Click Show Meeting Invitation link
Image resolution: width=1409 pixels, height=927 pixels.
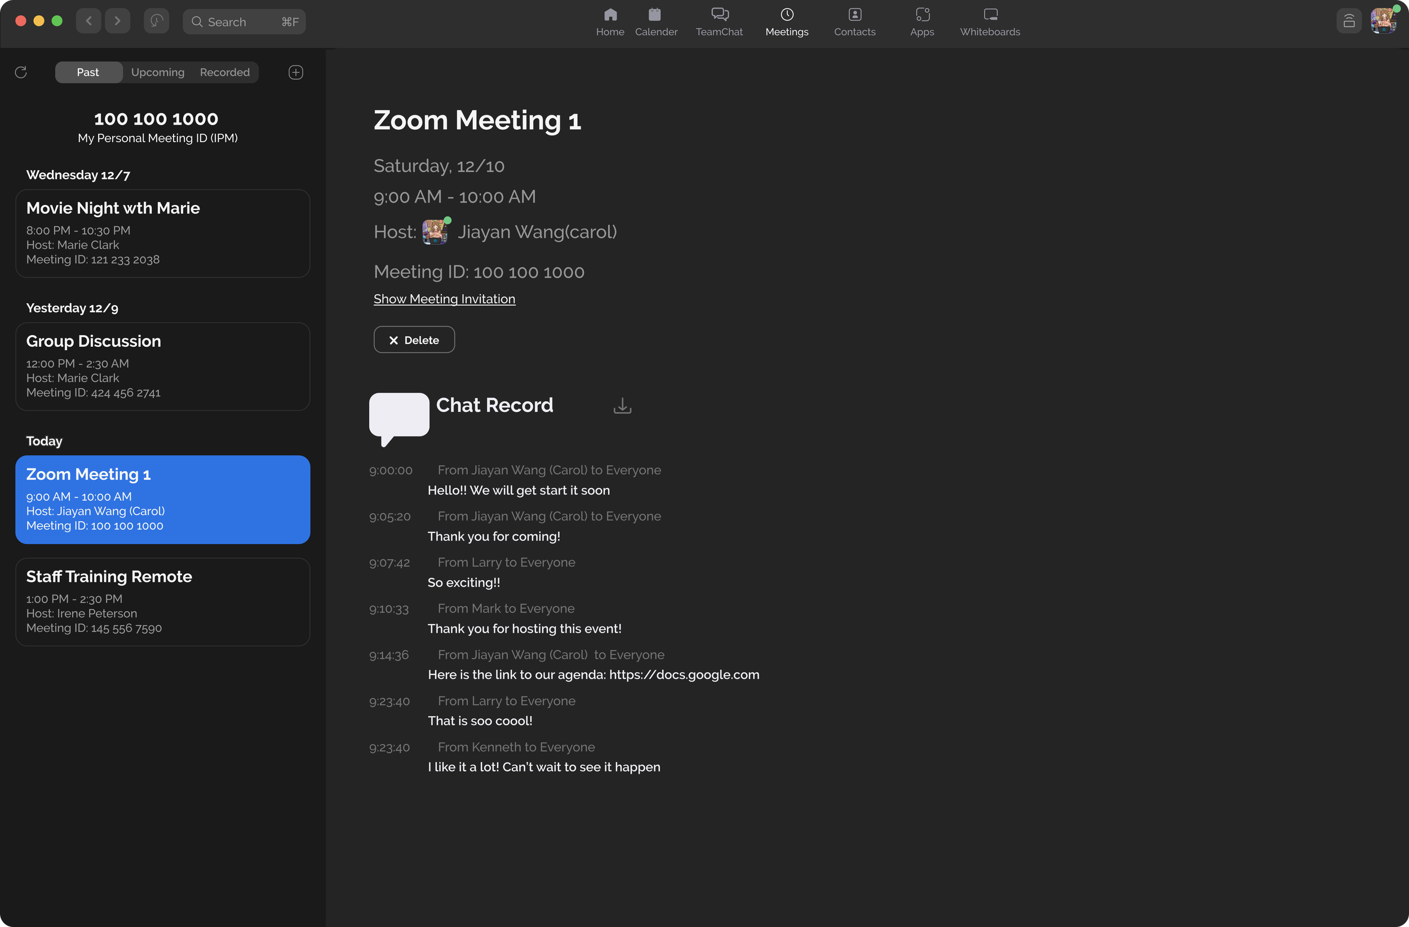[x=444, y=299]
